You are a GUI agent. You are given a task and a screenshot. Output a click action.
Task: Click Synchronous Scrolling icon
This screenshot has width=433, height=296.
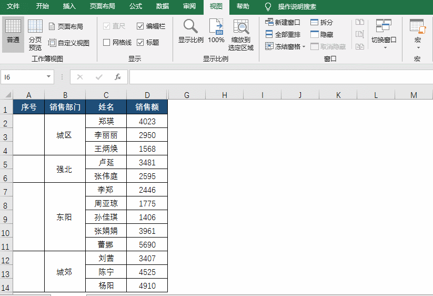point(360,34)
